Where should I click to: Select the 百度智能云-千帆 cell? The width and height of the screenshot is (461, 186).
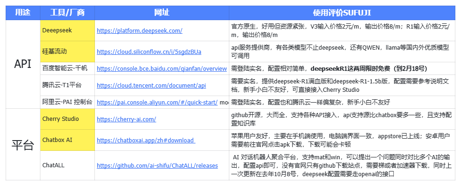(67, 68)
